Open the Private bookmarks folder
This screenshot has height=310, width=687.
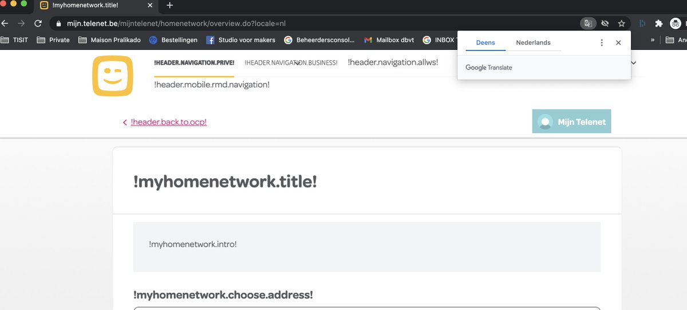[x=53, y=40]
